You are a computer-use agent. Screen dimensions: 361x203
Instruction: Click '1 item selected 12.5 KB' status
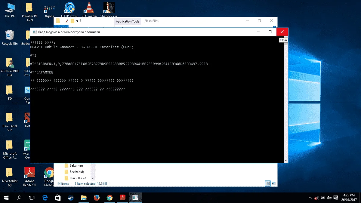91,183
